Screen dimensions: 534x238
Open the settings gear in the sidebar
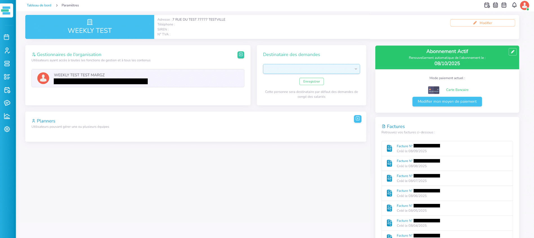tap(7, 129)
